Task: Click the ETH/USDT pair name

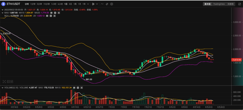Action: pyautogui.click(x=13, y=4)
